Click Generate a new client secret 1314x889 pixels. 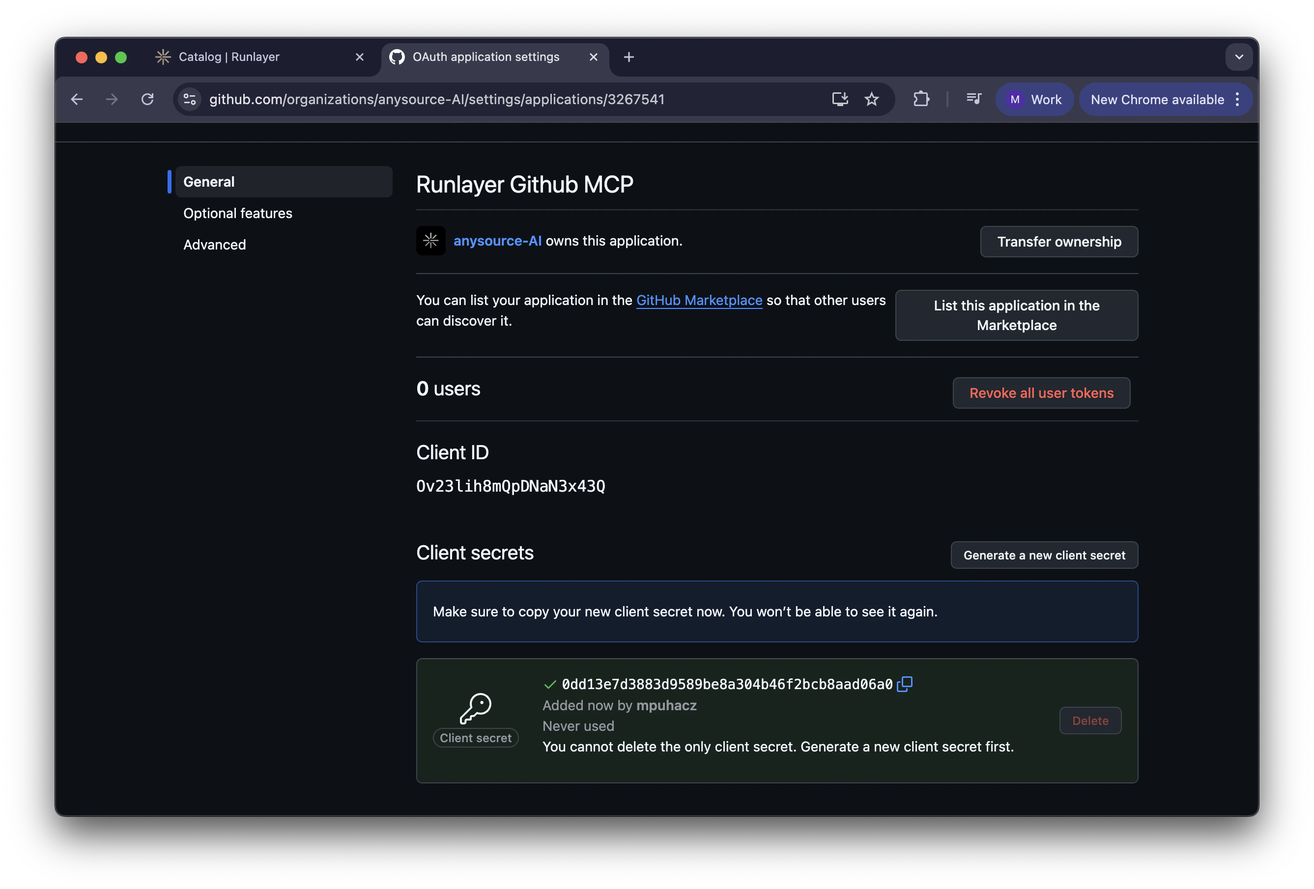[1044, 555]
